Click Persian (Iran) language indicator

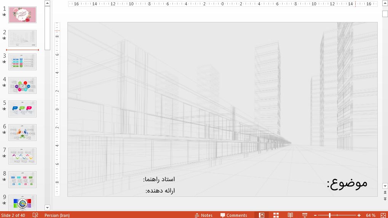coord(57,215)
